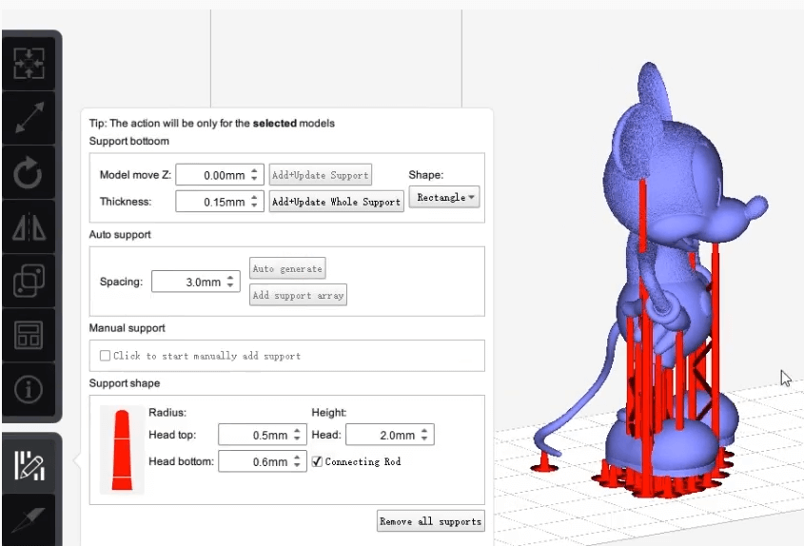Open the model Info panel
The width and height of the screenshot is (804, 546).
point(29,388)
